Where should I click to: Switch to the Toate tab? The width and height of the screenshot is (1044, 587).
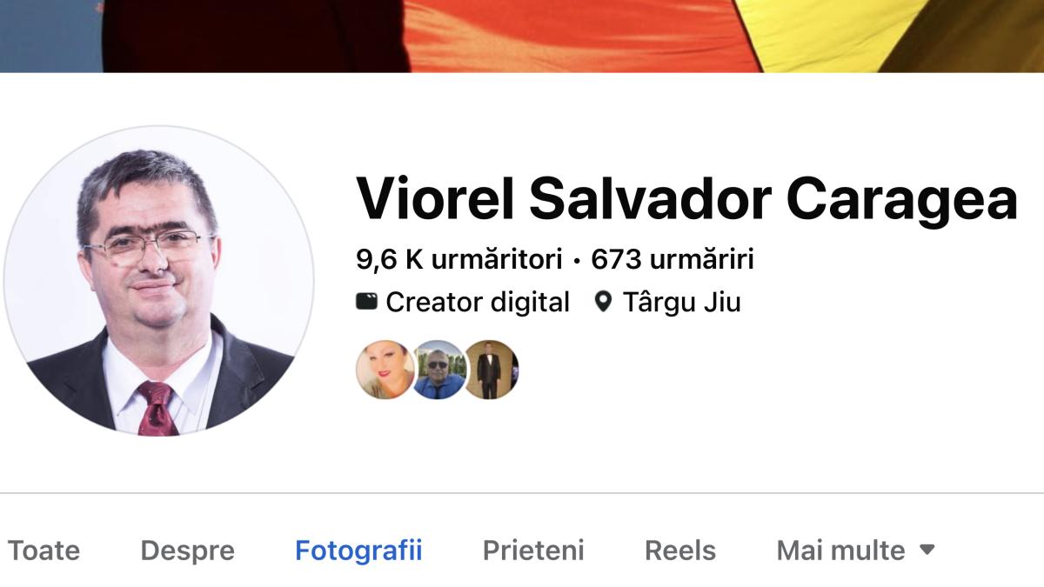click(43, 550)
